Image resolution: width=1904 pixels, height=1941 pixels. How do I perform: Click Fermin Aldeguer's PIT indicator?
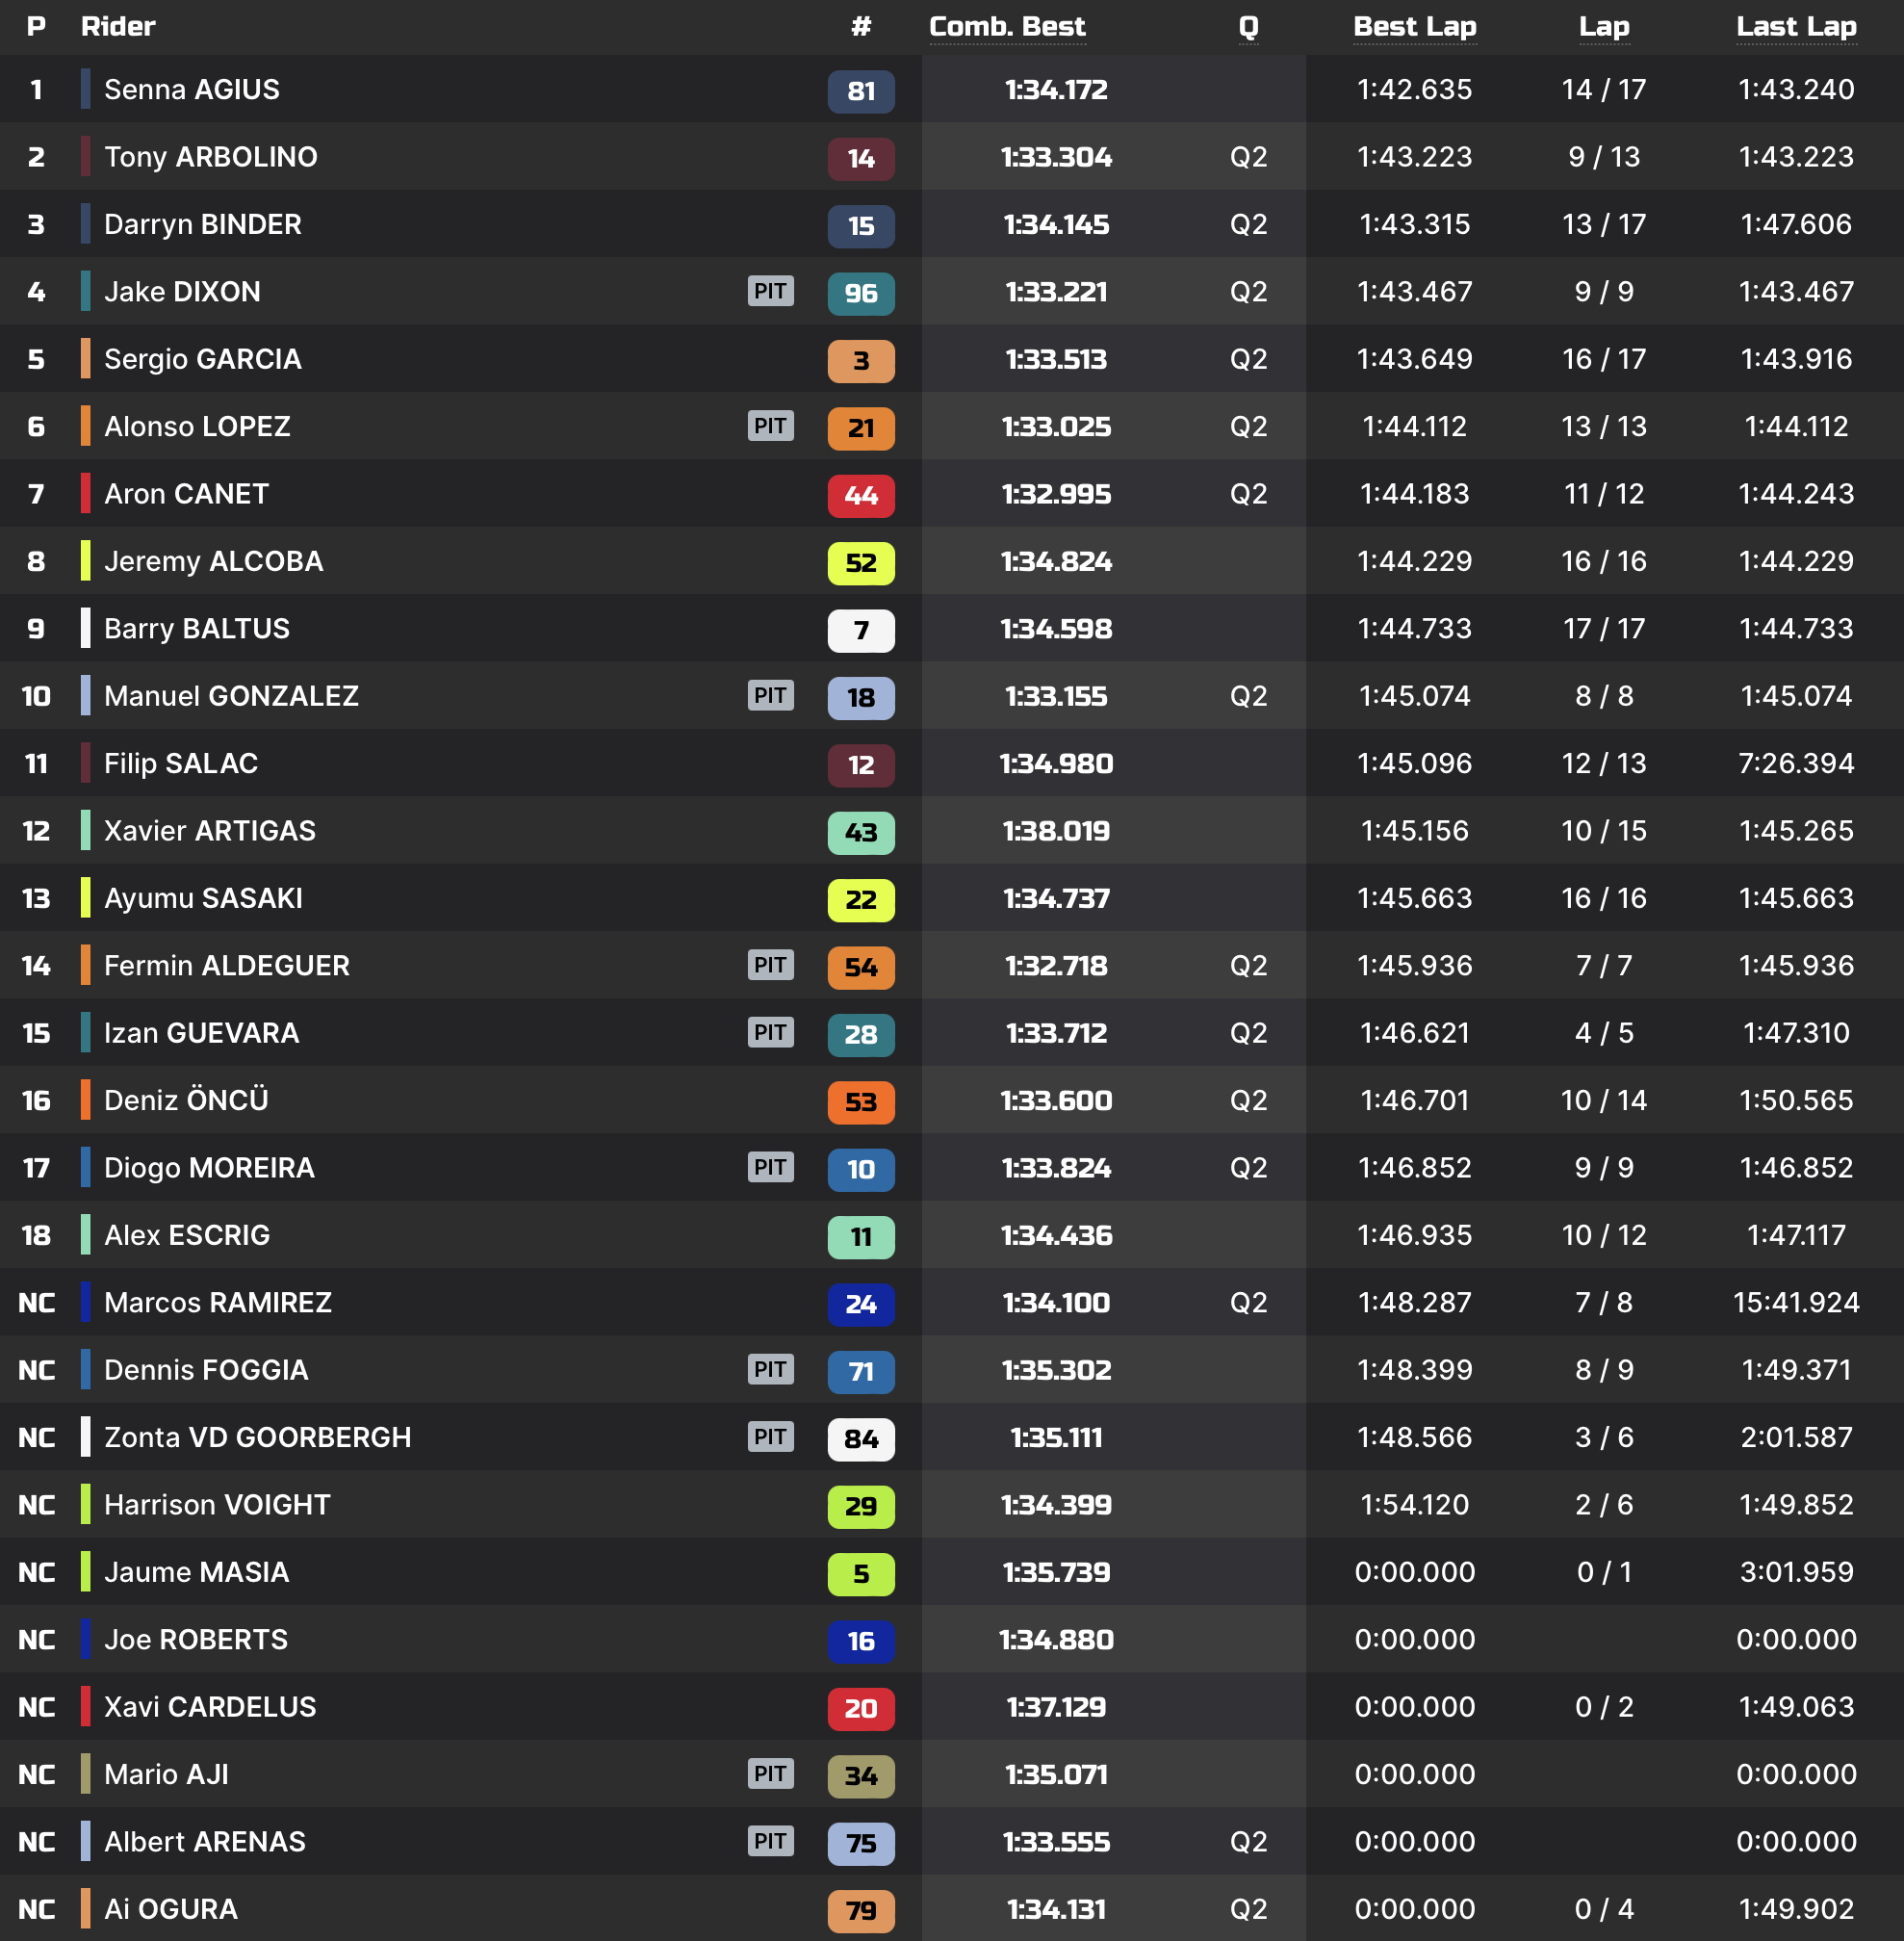pyautogui.click(x=770, y=965)
